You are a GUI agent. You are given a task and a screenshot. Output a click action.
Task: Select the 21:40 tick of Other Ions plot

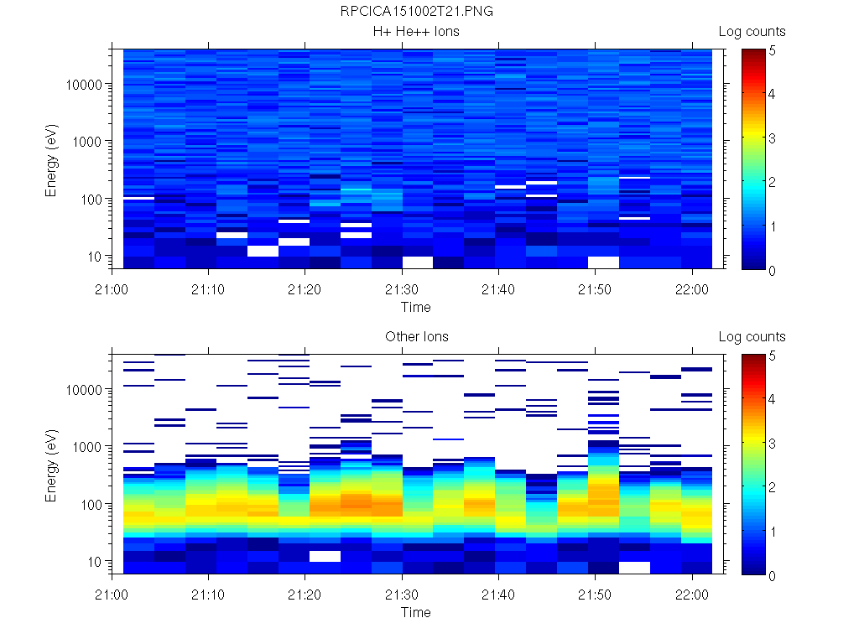498,595
